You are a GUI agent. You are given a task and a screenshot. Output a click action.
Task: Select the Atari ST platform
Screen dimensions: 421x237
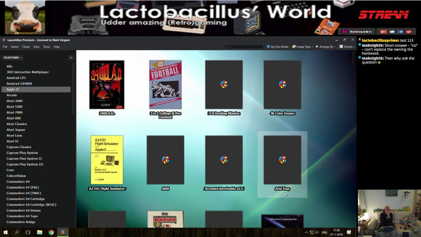pyautogui.click(x=36, y=141)
